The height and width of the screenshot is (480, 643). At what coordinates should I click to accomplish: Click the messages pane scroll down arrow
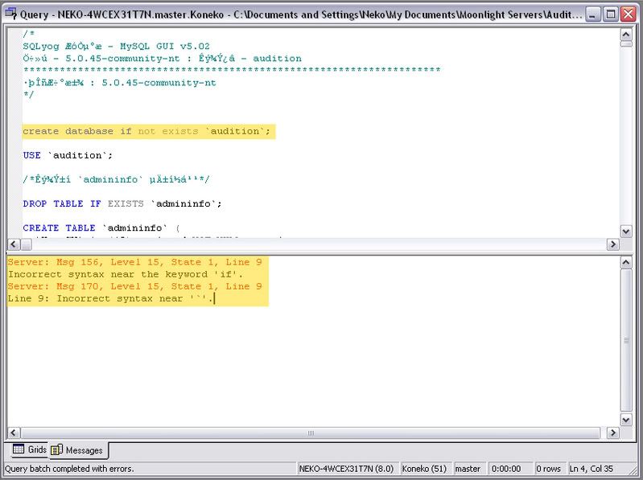[626, 420]
